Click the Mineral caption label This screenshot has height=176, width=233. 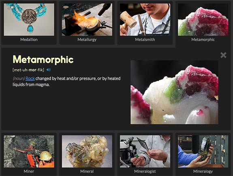(x=87, y=171)
